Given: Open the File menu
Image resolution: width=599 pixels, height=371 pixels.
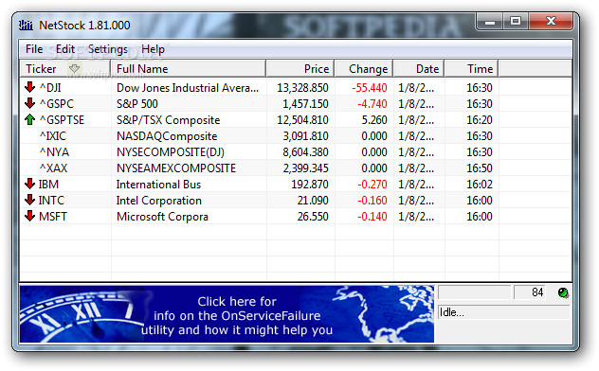Looking at the screenshot, I should coord(34,49).
